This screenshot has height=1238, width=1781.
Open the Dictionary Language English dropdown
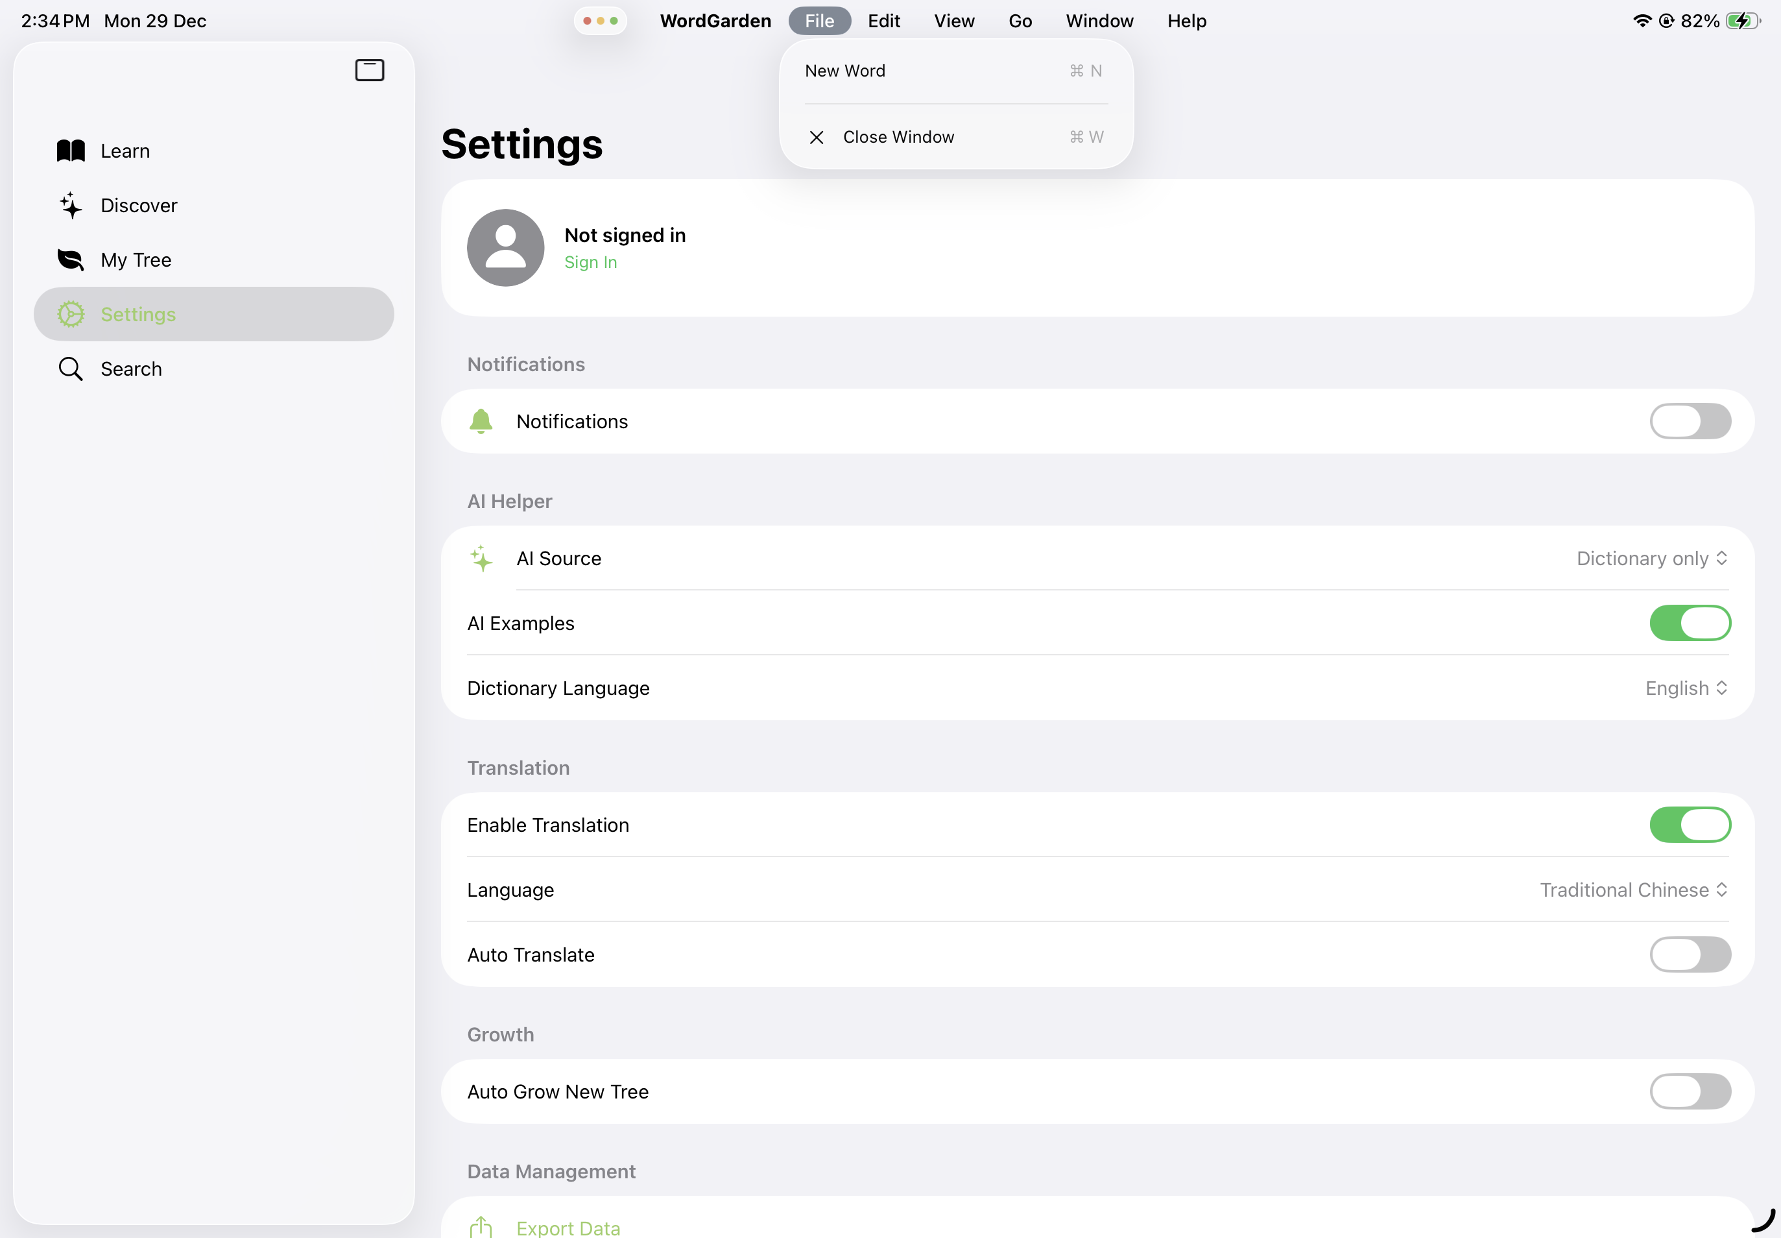coord(1686,689)
